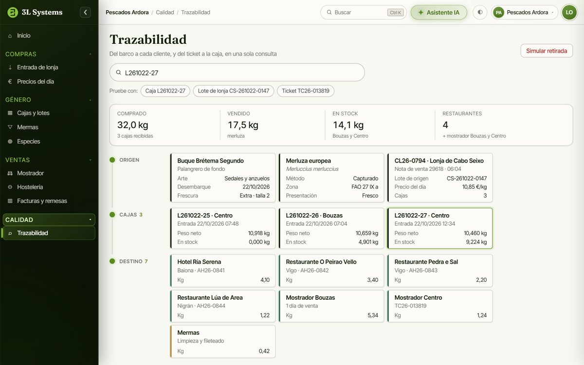584x365 pixels.
Task: Click the Pescados Ardora breadcrumb
Action: point(127,12)
